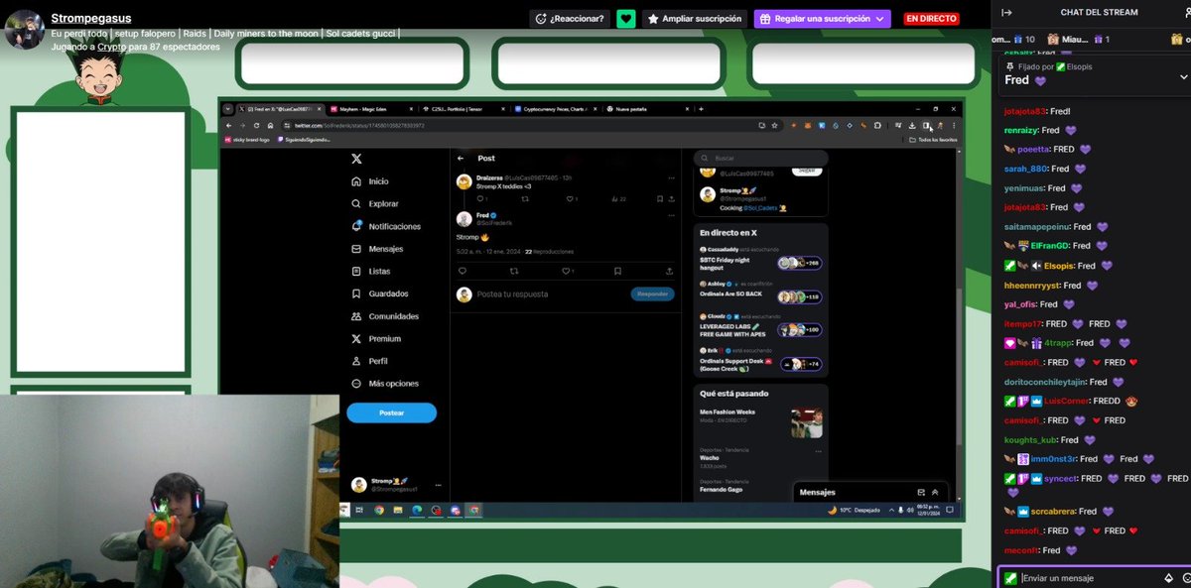1191x588 pixels.
Task: Open Más opciones in X sidebar
Action: click(x=385, y=383)
